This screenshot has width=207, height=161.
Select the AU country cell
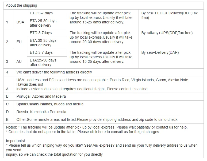pos(19,61)
